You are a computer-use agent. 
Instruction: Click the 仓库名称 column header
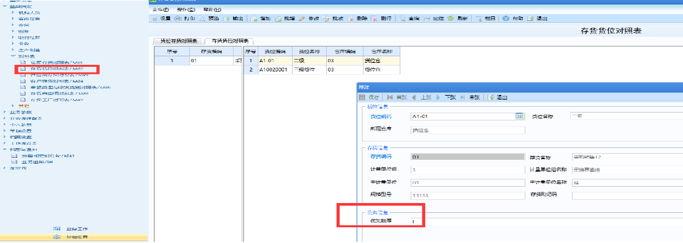[x=381, y=51]
